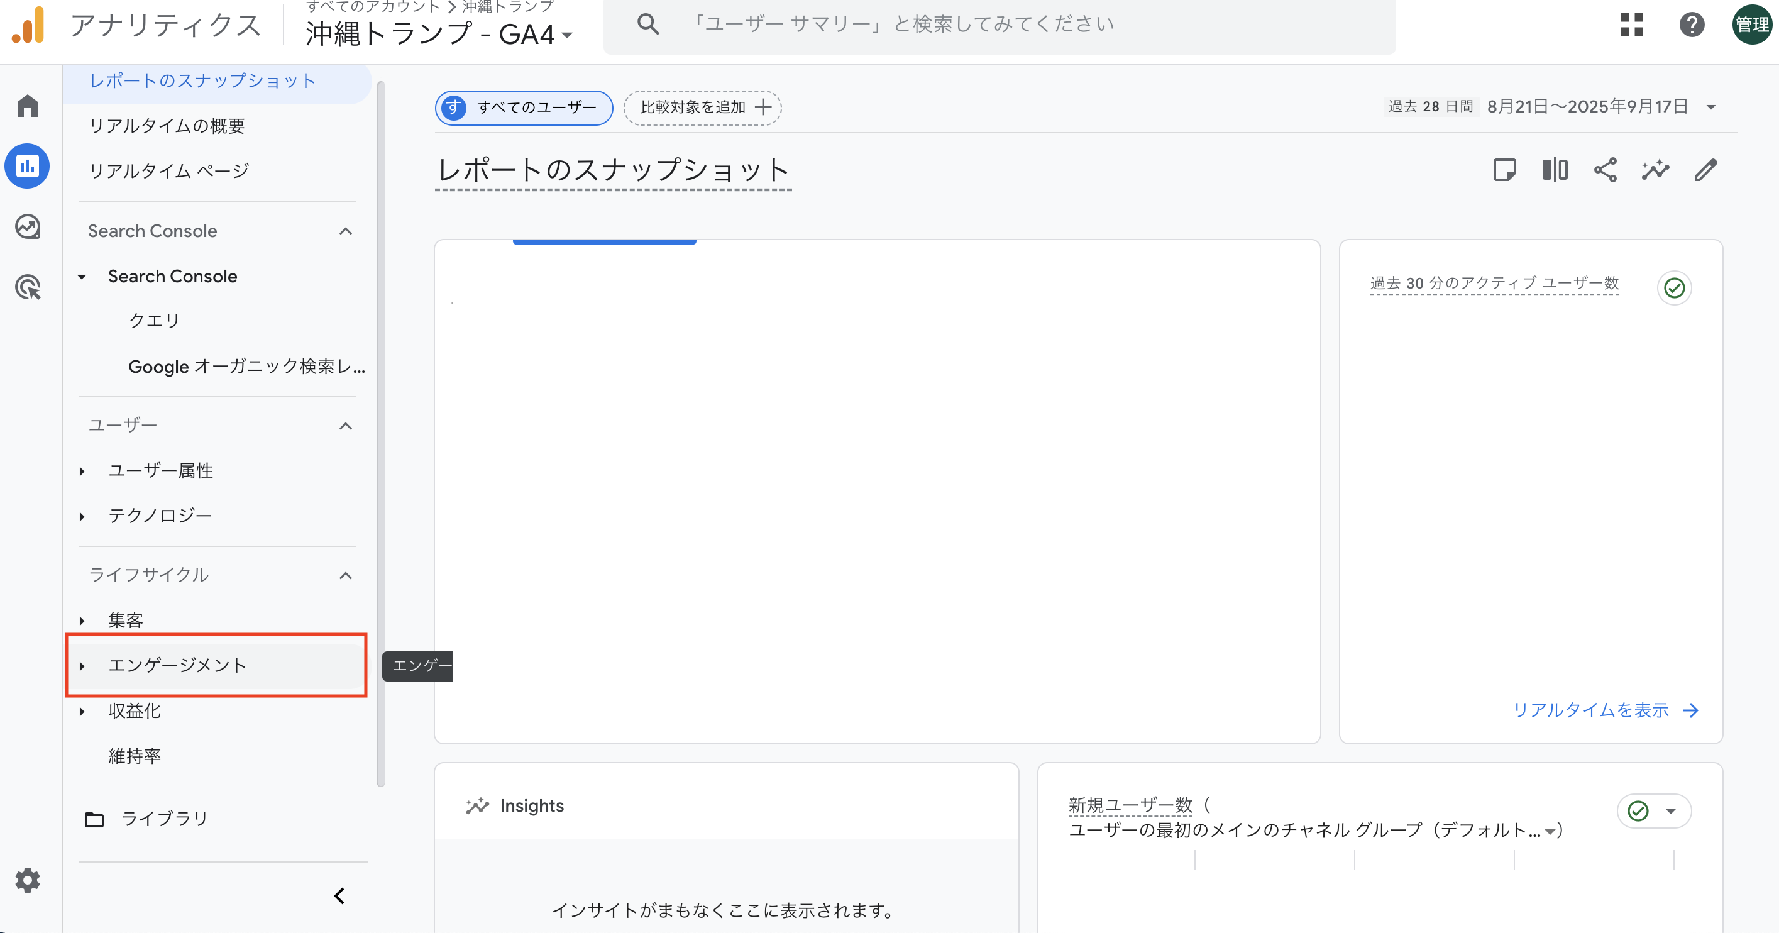Viewport: 1779px width, 933px height.
Task: Open the クエリ report item
Action: pos(154,321)
